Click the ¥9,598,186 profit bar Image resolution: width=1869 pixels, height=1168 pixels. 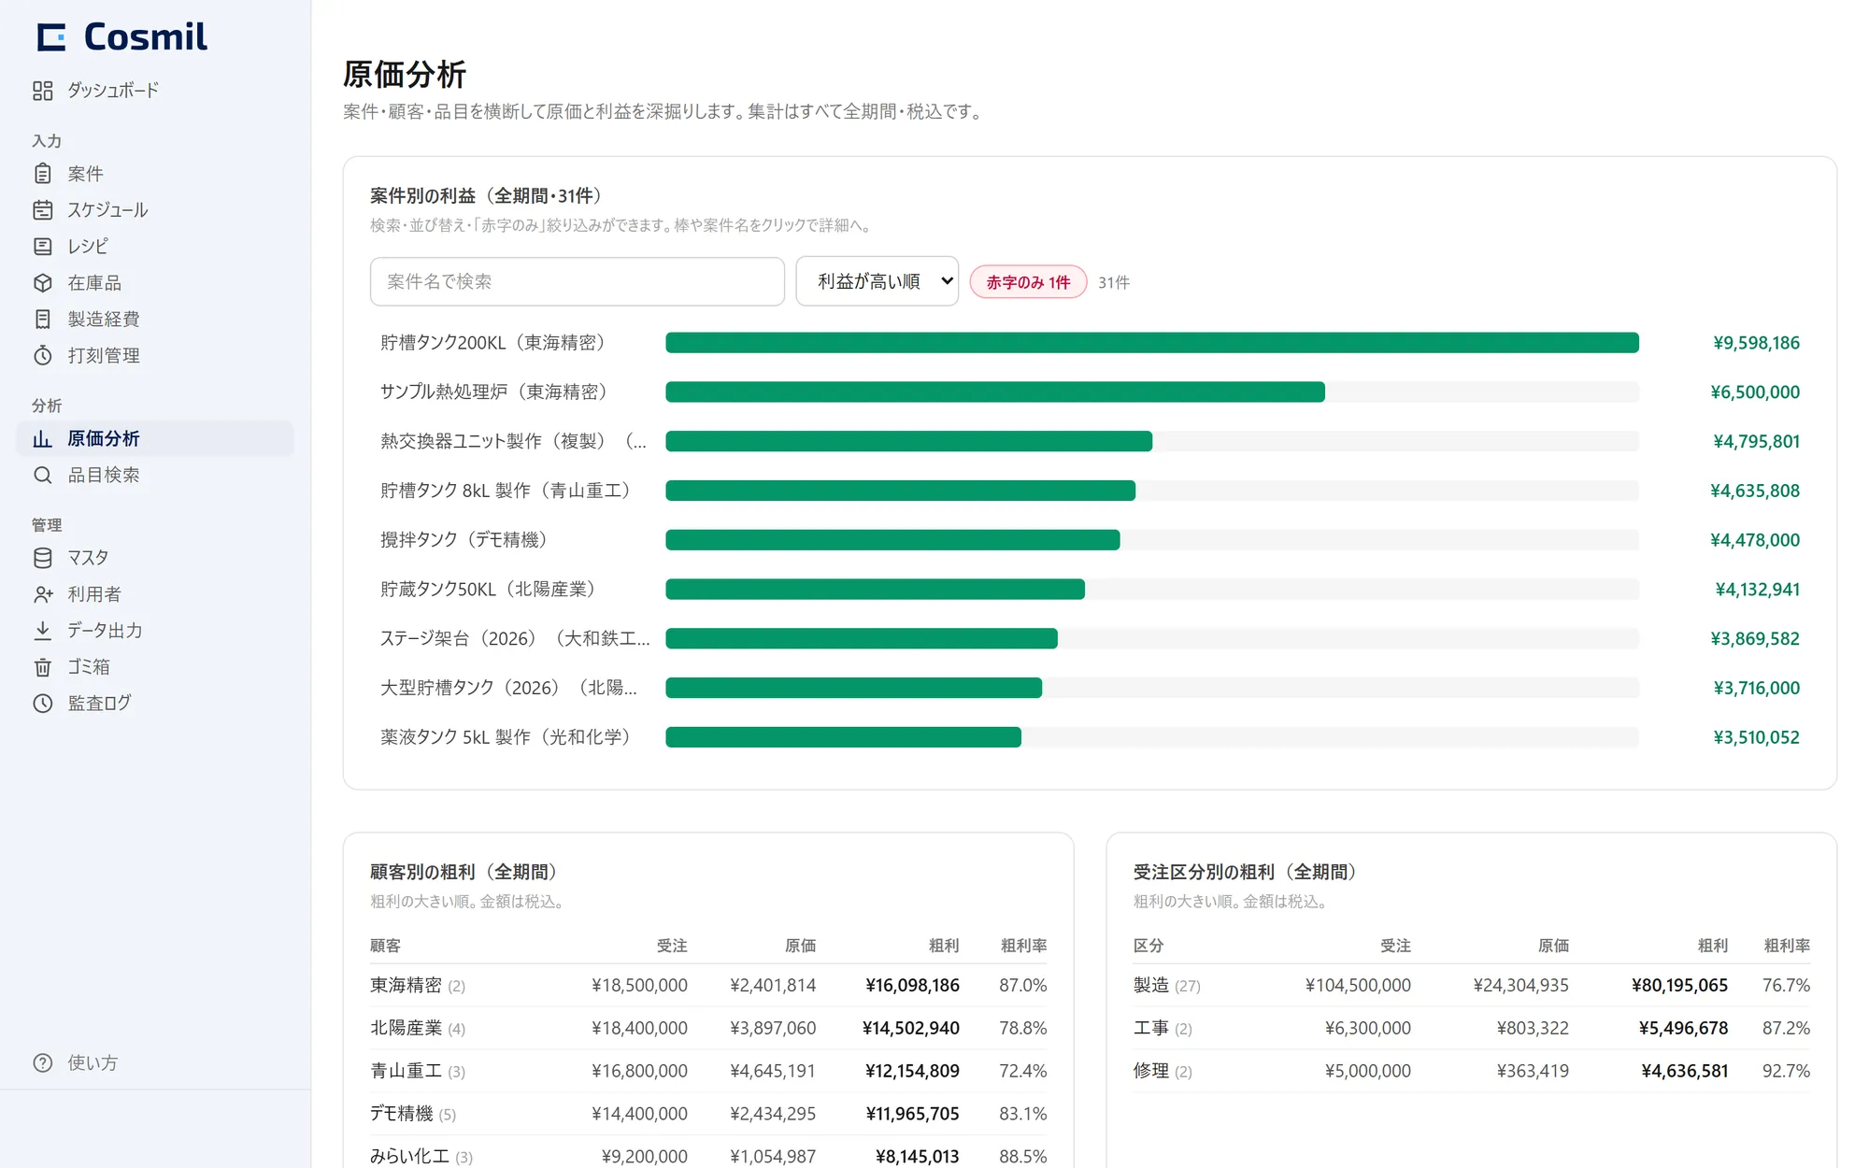(1152, 343)
